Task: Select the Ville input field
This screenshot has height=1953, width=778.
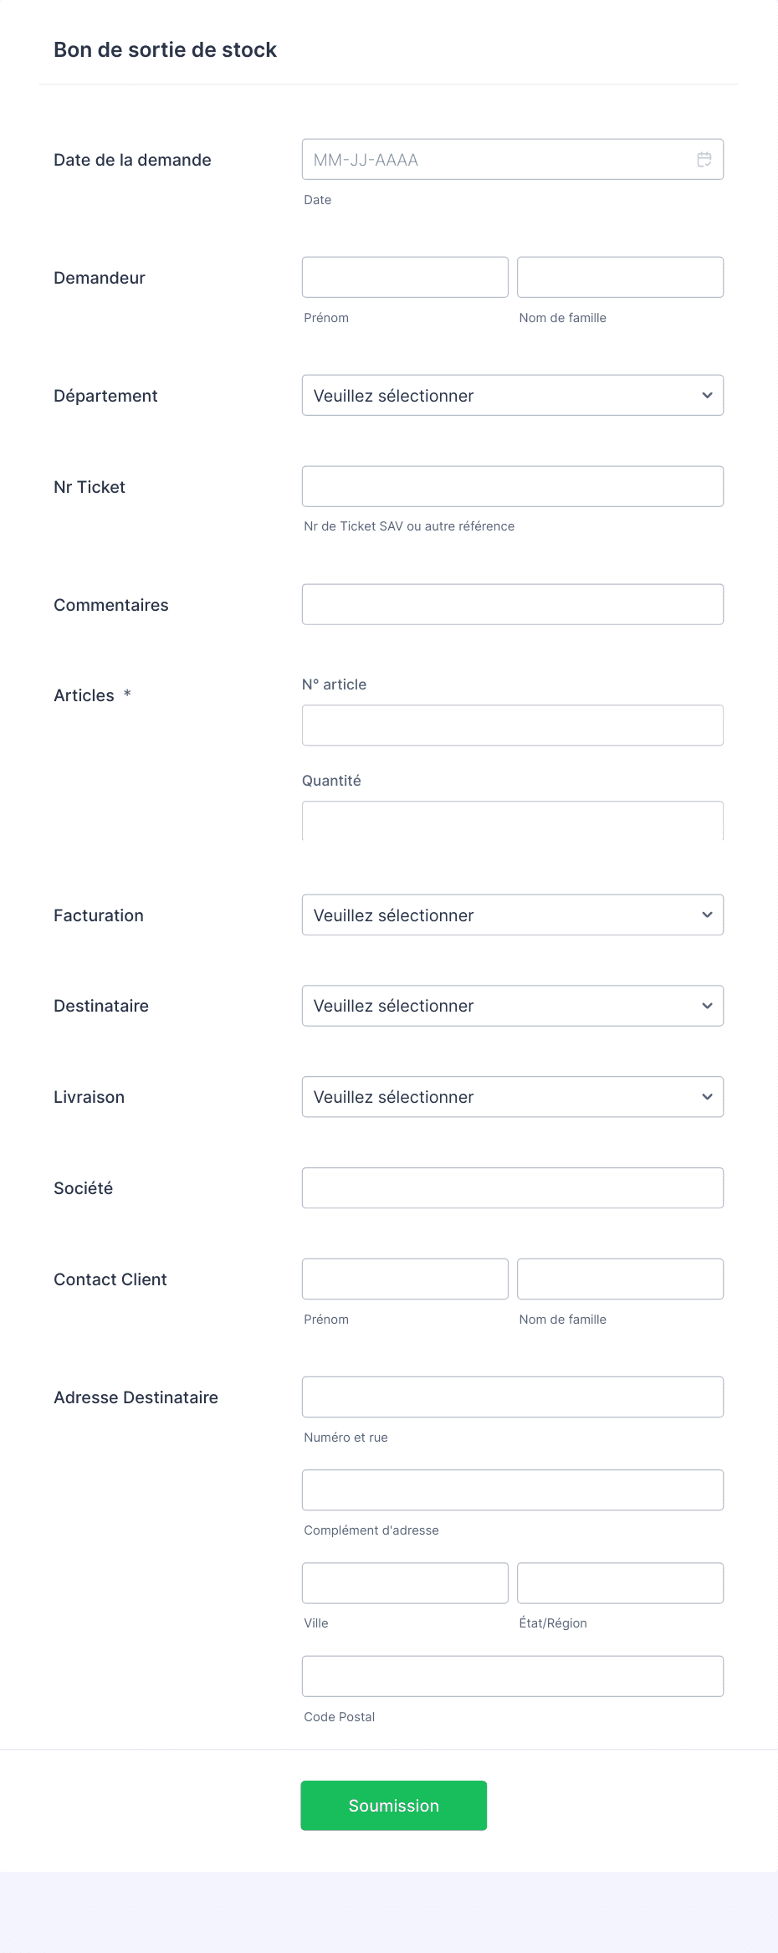Action: click(405, 1583)
